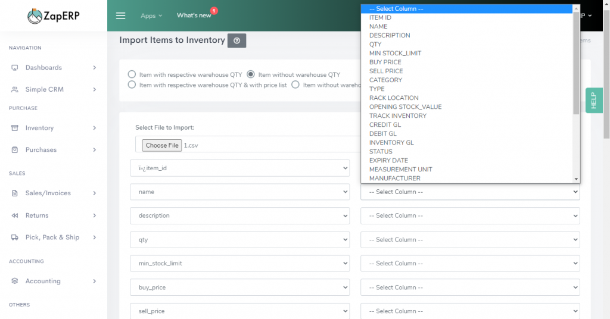Click the Purchases bag icon

14,150
